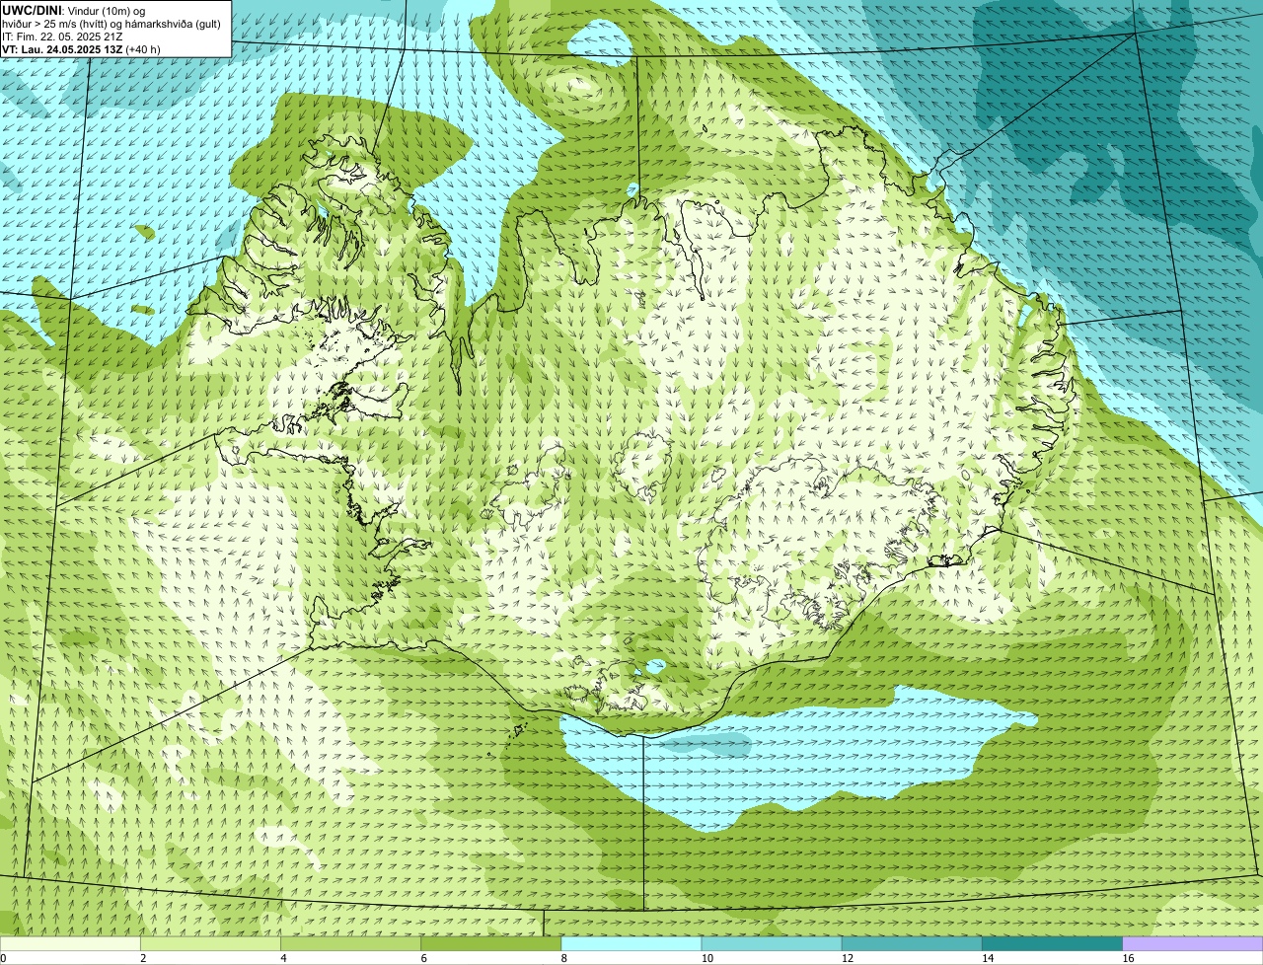Click the "2" label on the color scale
The width and height of the screenshot is (1263, 965).
pyautogui.click(x=143, y=958)
